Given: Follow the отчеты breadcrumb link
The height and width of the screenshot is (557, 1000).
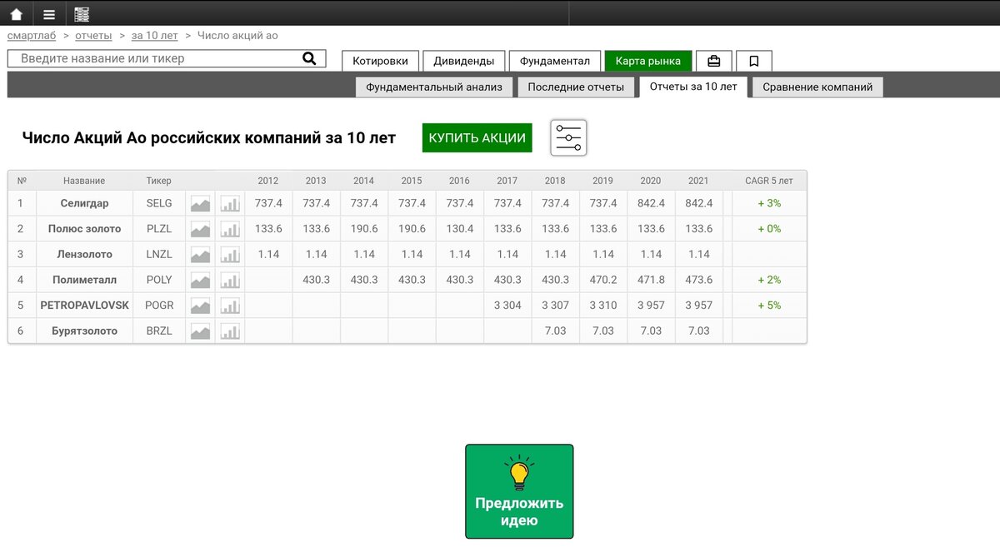Looking at the screenshot, I should point(93,36).
